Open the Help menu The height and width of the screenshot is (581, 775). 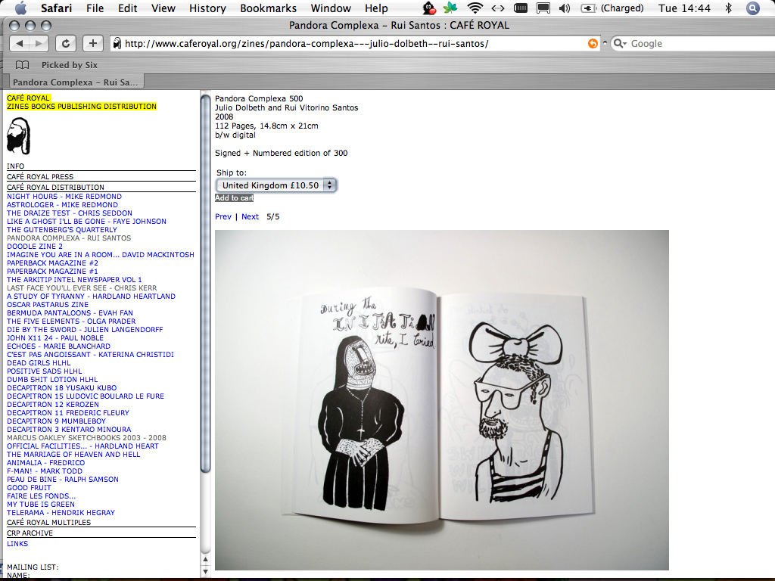376,8
